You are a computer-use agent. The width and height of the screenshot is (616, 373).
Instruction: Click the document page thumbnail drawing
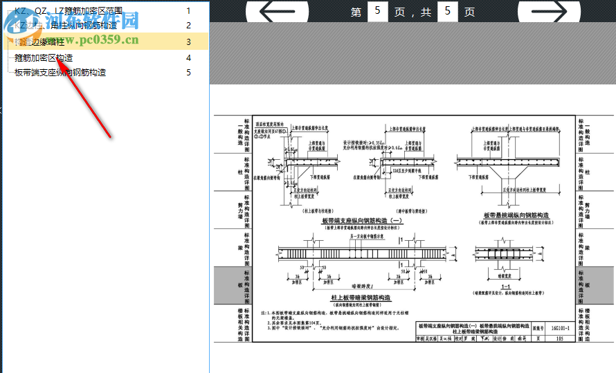pos(414,228)
